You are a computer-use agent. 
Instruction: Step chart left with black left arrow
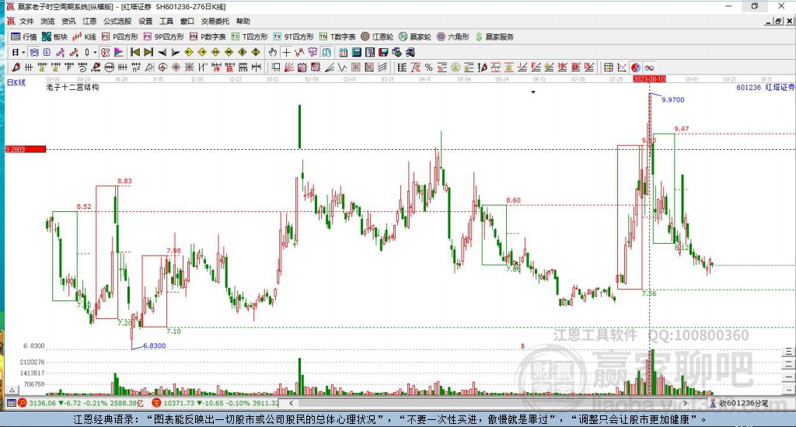162,52
